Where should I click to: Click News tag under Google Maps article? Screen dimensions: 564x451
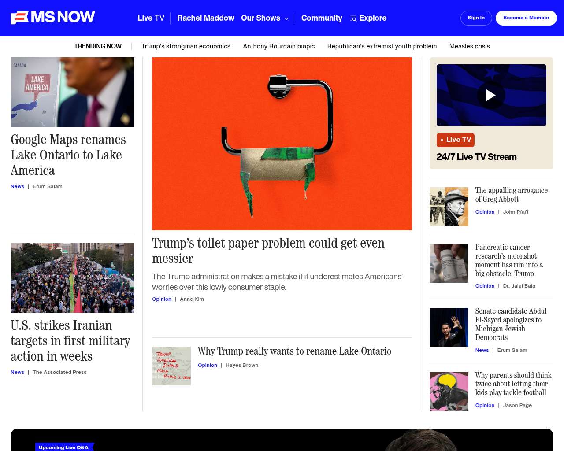point(18,186)
